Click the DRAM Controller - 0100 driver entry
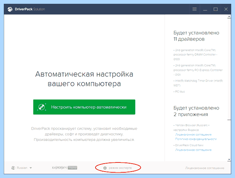 point(195,55)
